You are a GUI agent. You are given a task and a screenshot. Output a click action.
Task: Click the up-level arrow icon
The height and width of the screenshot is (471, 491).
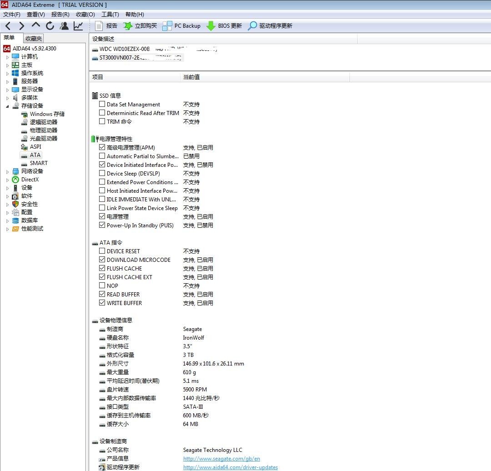tap(36, 25)
